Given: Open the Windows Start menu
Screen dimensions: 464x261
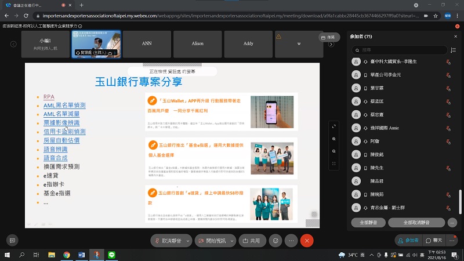Looking at the screenshot, I should click(7, 255).
